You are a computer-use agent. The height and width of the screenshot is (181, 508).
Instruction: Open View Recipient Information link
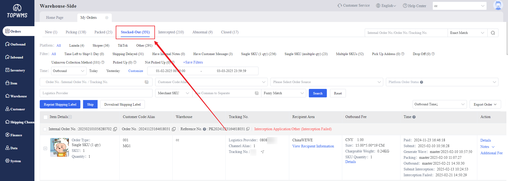coord(313,146)
